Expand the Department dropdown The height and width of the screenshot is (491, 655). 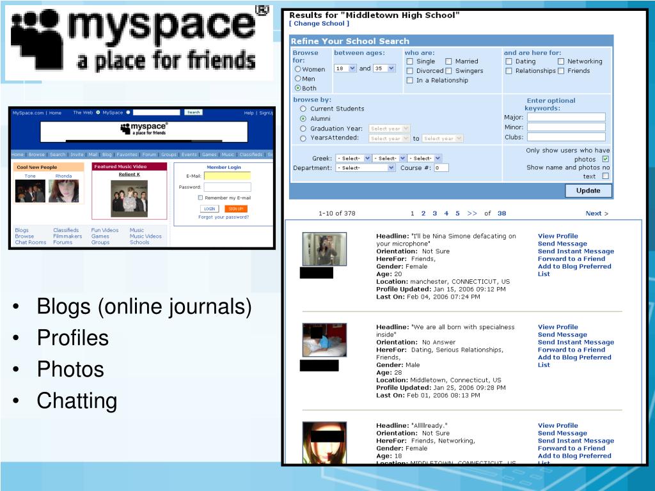pyautogui.click(x=365, y=168)
